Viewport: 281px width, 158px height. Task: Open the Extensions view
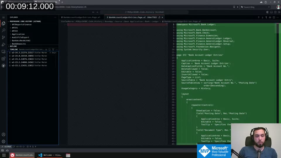pyautogui.click(x=4, y=59)
